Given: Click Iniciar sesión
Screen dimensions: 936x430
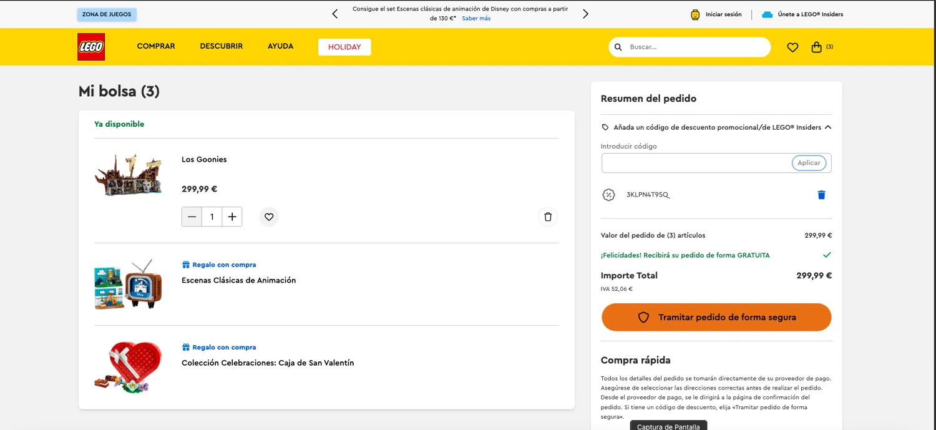Looking at the screenshot, I should pos(724,14).
